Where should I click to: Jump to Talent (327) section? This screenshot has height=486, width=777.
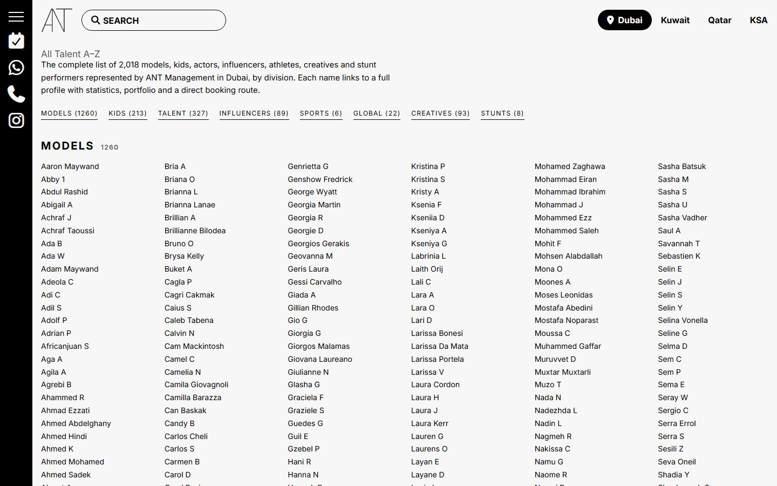[183, 113]
